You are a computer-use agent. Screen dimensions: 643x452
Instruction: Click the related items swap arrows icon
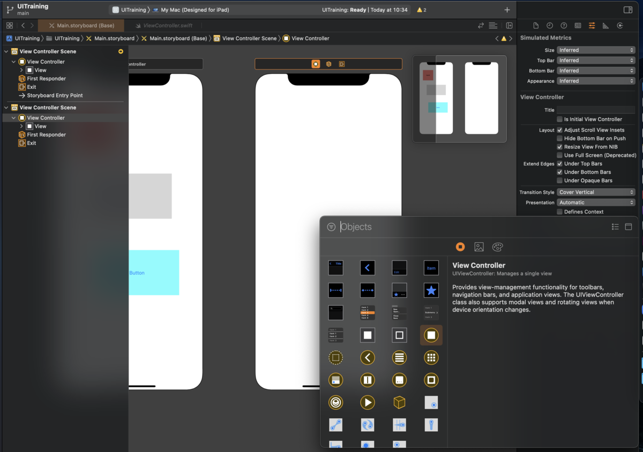pyautogui.click(x=481, y=25)
